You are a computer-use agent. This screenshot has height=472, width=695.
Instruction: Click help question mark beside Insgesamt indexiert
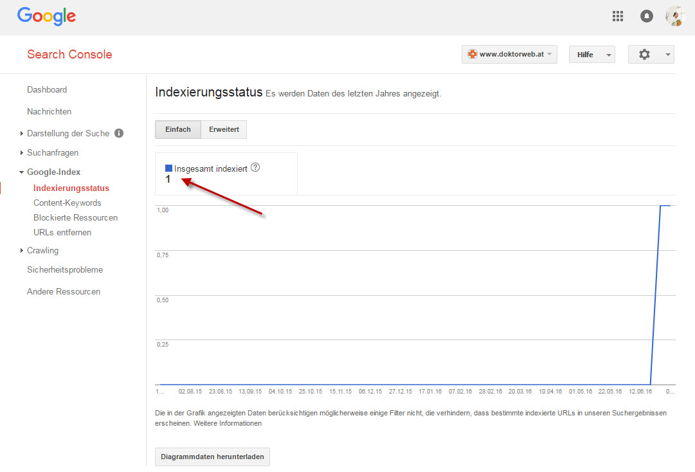pyautogui.click(x=255, y=168)
